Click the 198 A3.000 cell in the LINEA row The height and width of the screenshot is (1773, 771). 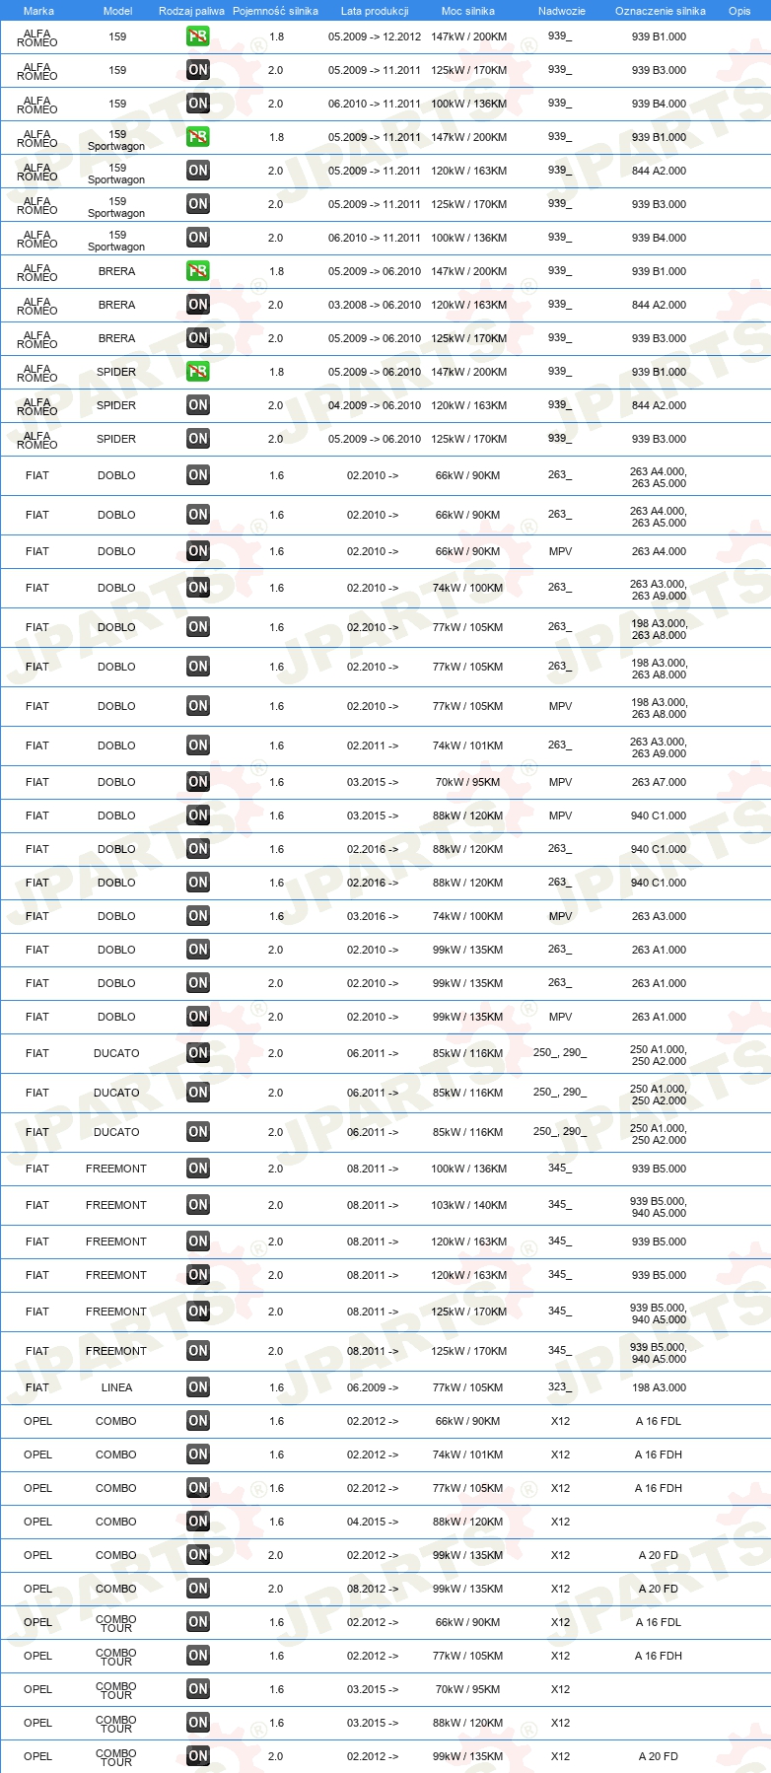click(x=659, y=1387)
